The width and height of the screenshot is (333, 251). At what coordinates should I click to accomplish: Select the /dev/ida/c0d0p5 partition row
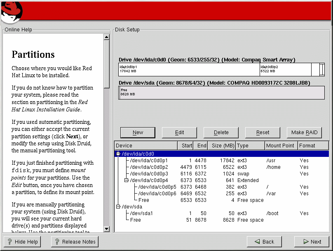221,187
